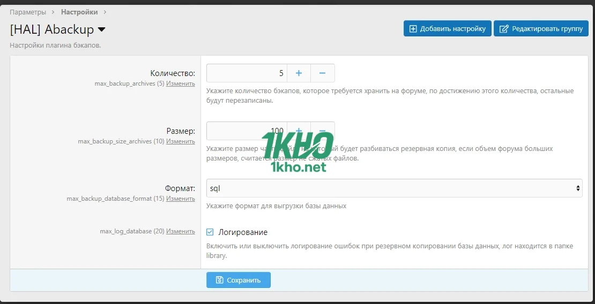Click the edit icon in Редактировать группу

tap(503, 29)
